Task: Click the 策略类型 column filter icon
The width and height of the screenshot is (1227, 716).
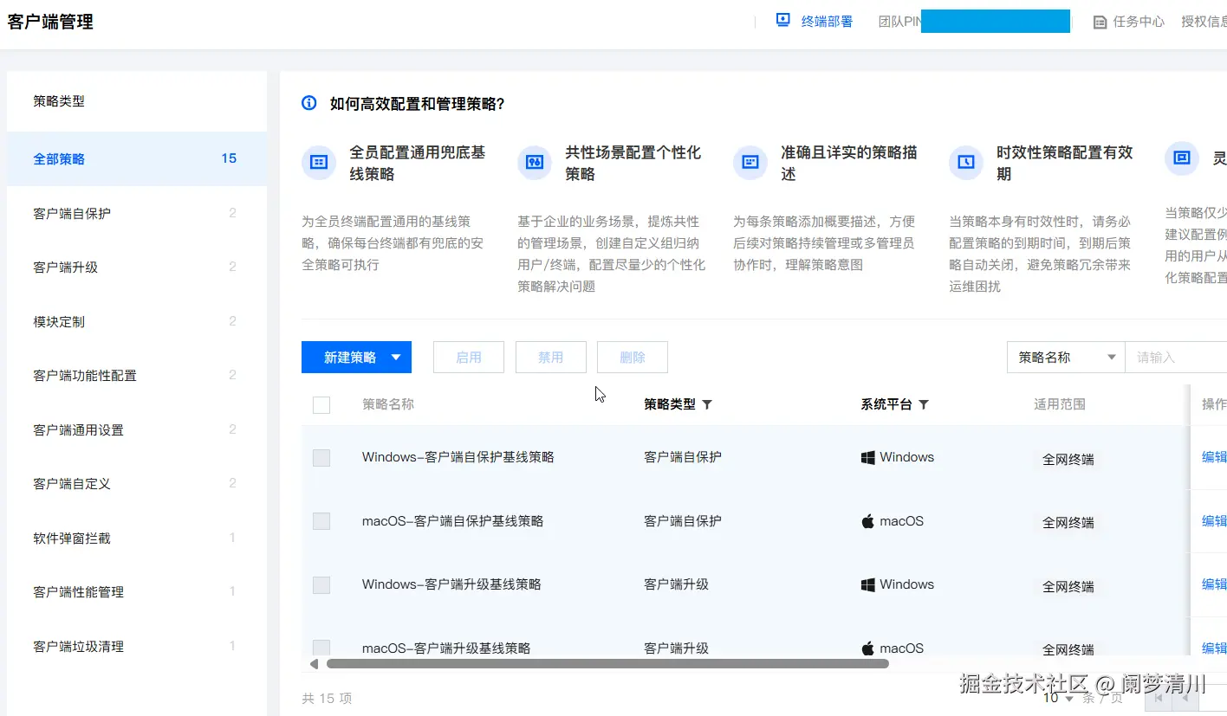Action: coord(707,404)
